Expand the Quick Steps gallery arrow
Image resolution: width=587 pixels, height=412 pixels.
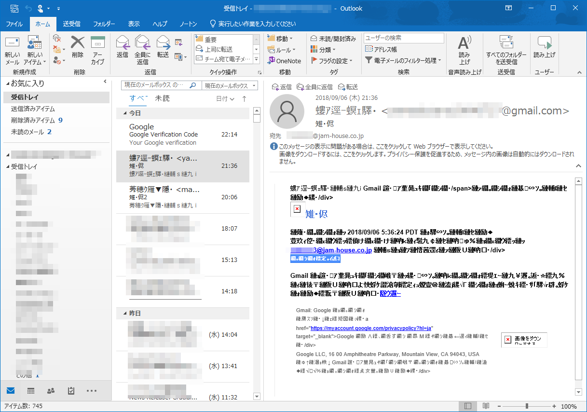257,60
